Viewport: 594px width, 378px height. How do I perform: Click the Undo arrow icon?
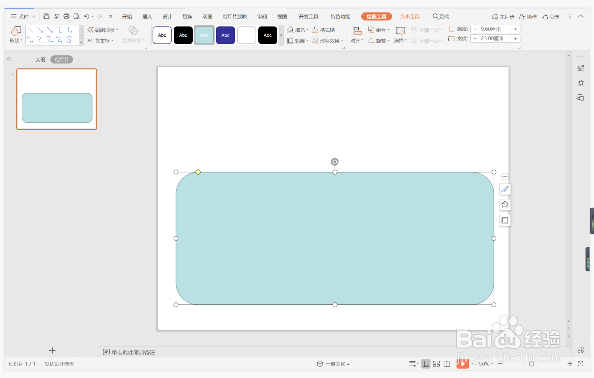pos(87,16)
